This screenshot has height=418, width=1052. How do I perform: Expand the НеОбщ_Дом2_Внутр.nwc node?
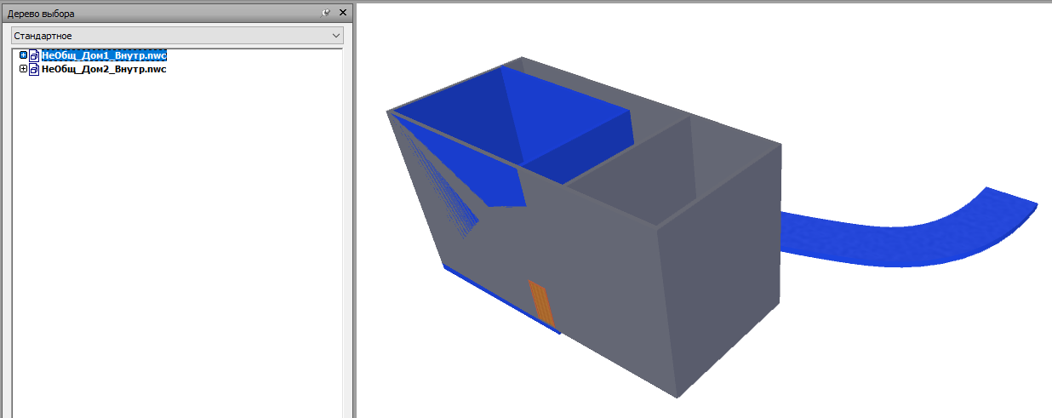point(24,70)
